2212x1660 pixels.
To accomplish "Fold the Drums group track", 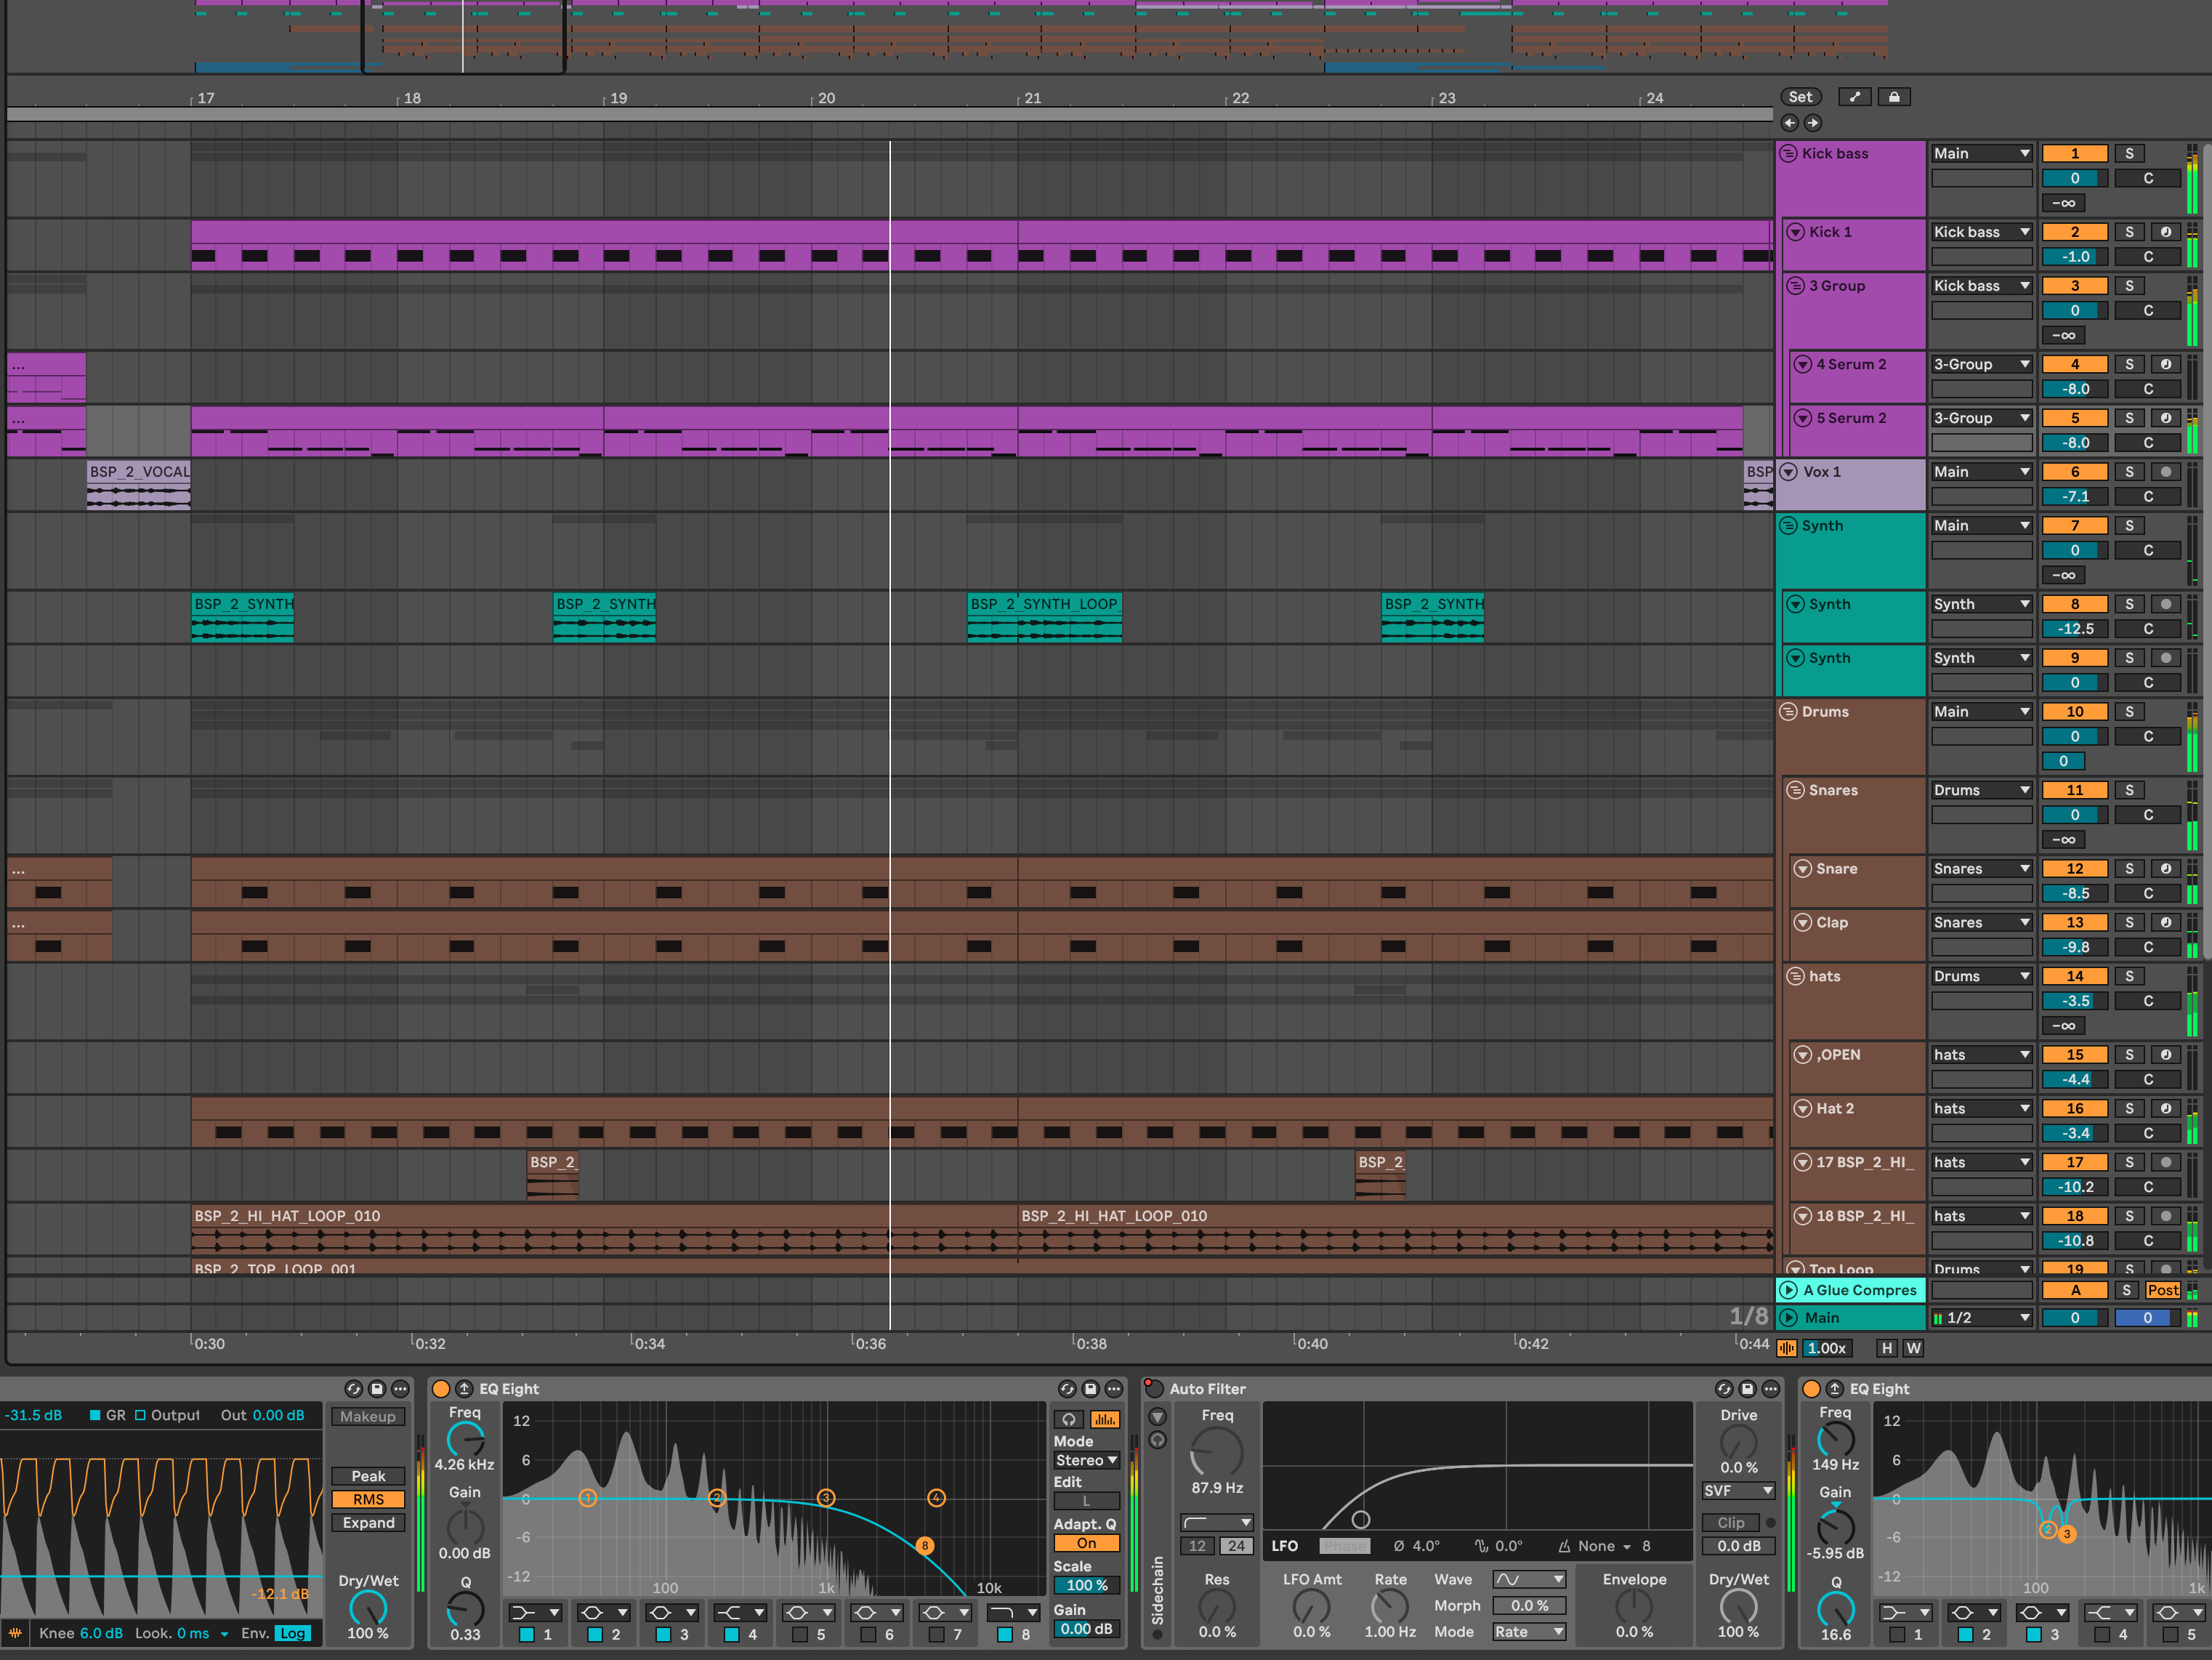I will [1789, 712].
